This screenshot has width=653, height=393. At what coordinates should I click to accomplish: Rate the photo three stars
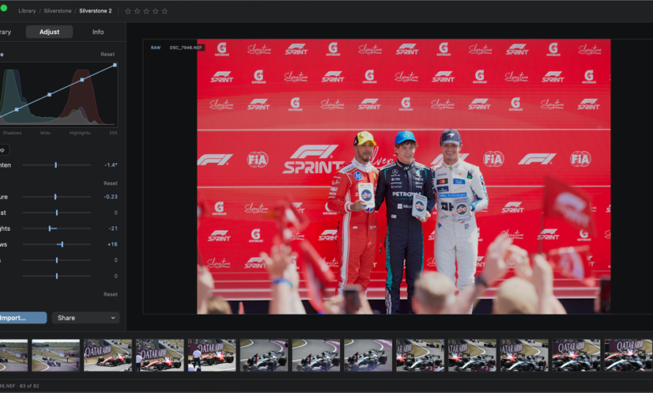(x=147, y=11)
